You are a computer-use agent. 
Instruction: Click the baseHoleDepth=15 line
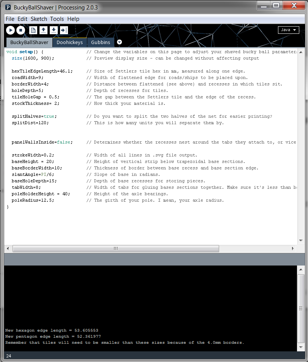pyautogui.click(x=34, y=181)
